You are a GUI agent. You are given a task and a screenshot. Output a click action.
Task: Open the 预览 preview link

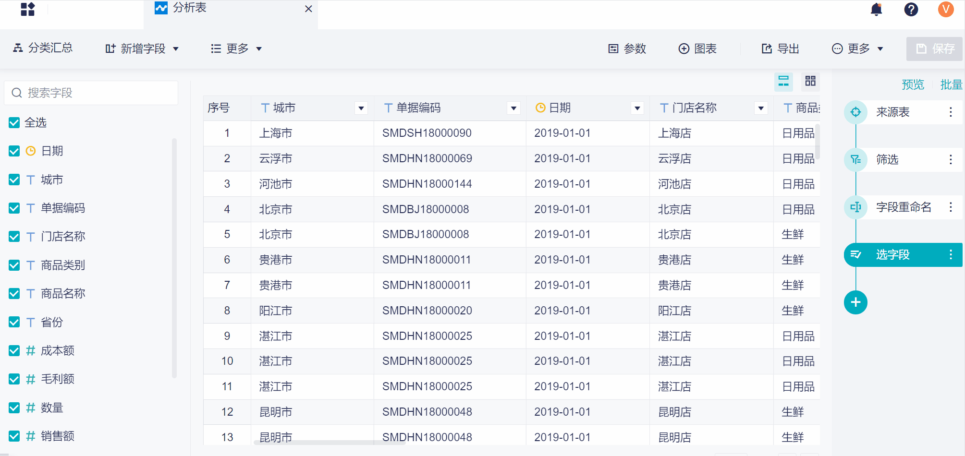(913, 84)
